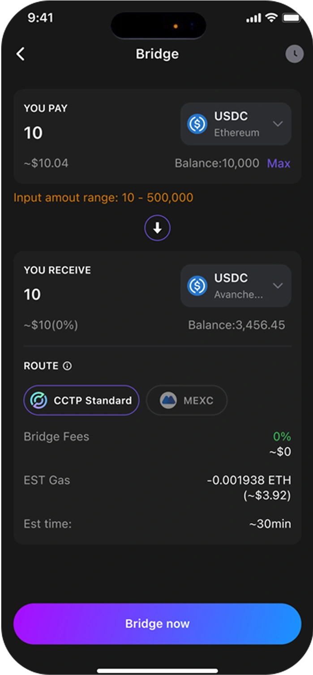Tap the swap direction arrow icon
This screenshot has height=675, width=313.
pyautogui.click(x=157, y=228)
